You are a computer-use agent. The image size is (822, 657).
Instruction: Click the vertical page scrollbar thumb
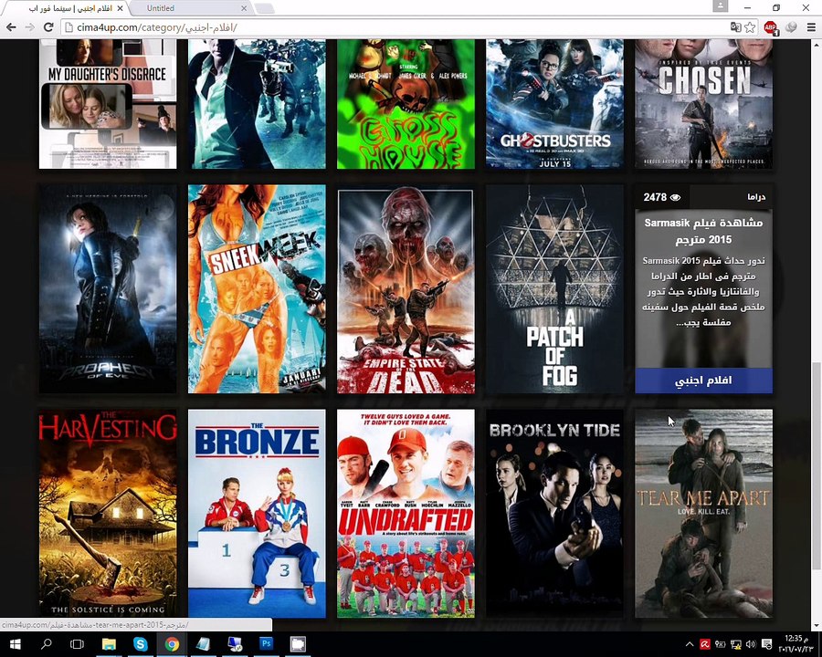(x=817, y=466)
